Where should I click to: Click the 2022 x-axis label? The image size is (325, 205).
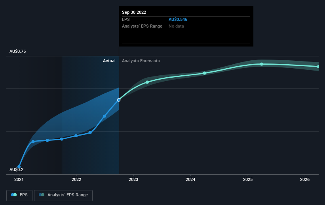pyautogui.click(x=76, y=179)
